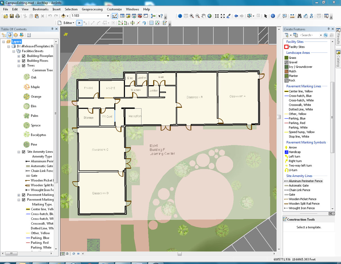Click Fixed Zoom In icon
The width and height of the screenshot is (341, 264).
pyautogui.click(x=217, y=16)
